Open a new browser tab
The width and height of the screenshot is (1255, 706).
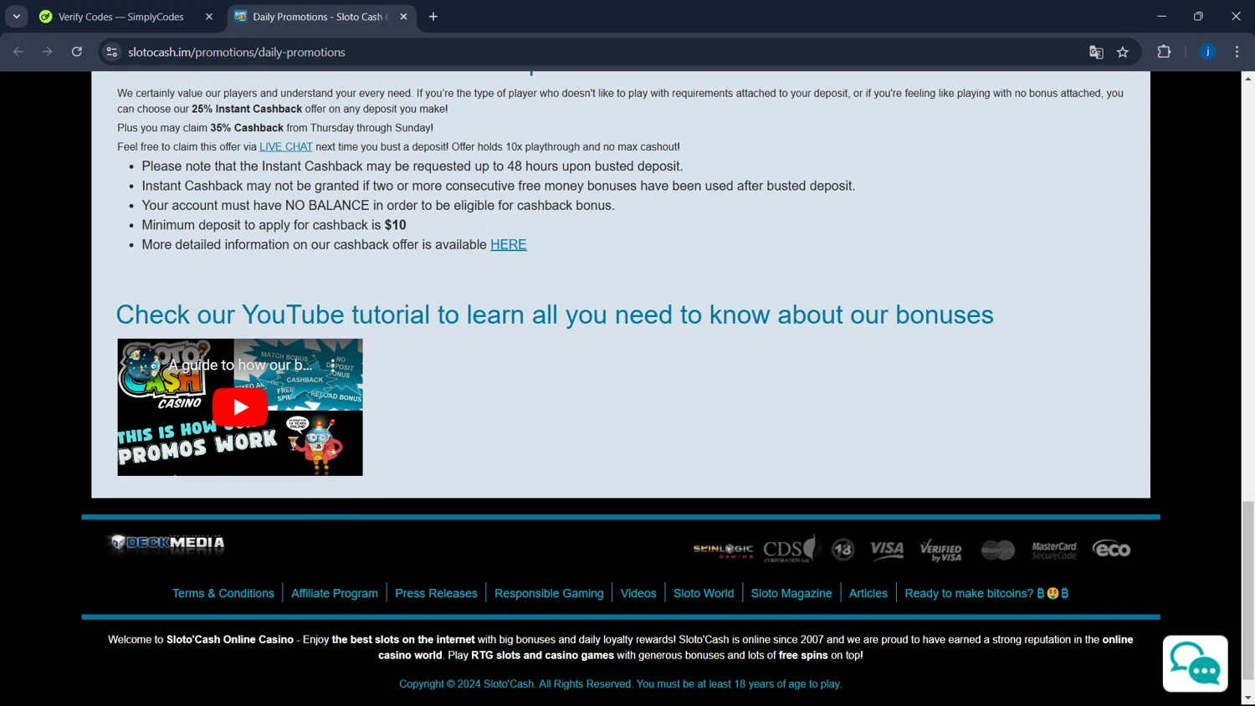pos(433,17)
